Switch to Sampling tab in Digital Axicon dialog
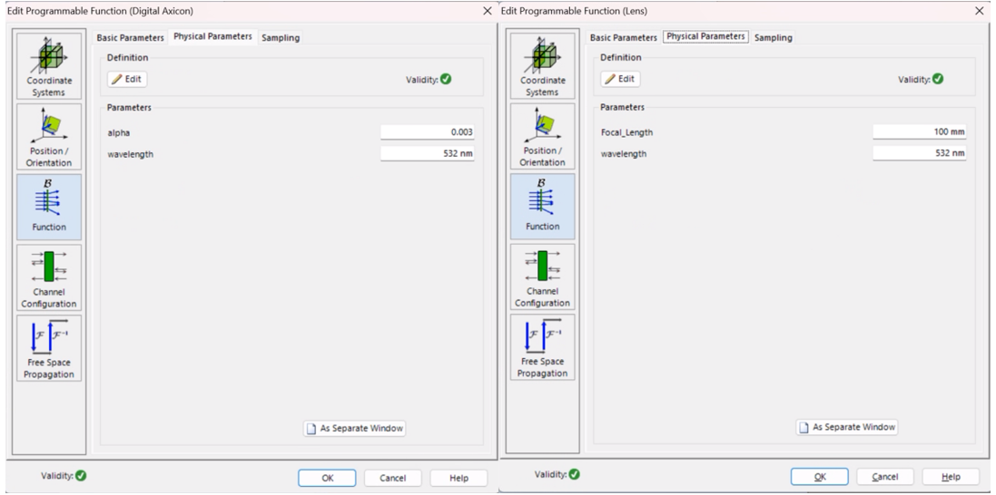 pos(281,37)
